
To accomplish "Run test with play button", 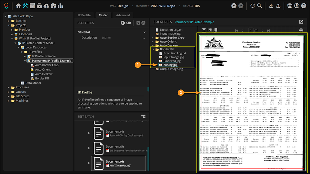I will [123, 23].
